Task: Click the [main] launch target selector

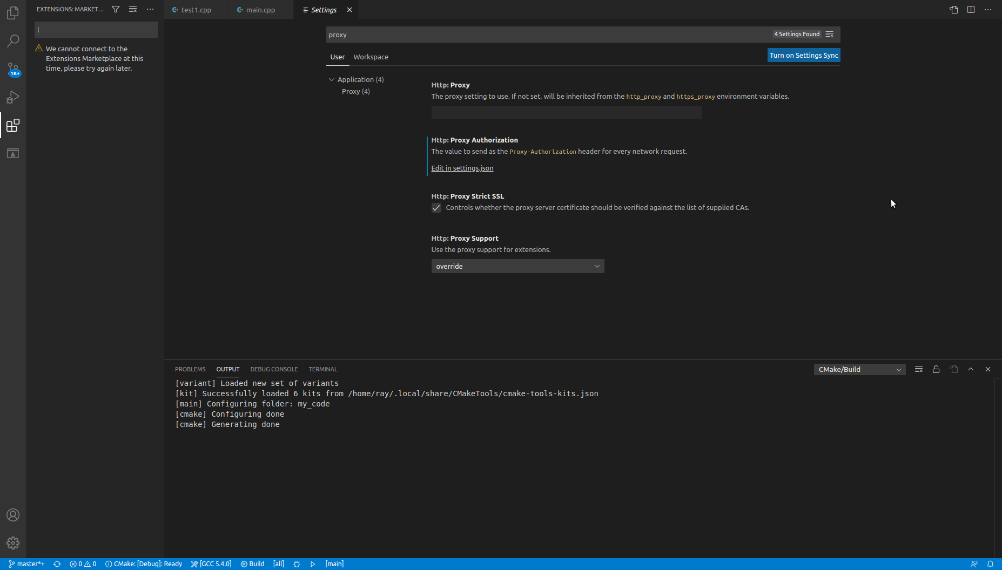Action: pyautogui.click(x=334, y=564)
